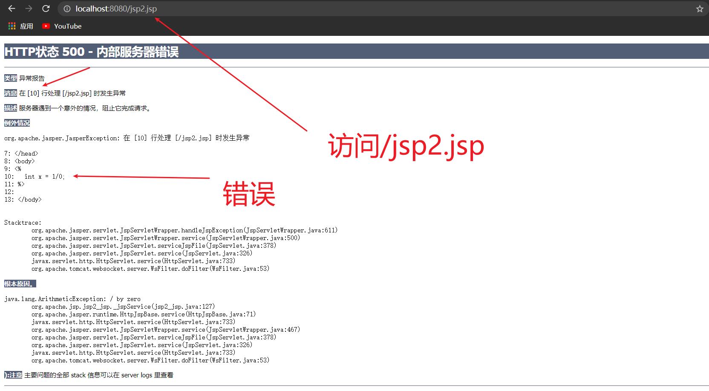Click code line 11: %>
709x391 pixels.
pyautogui.click(x=14, y=184)
